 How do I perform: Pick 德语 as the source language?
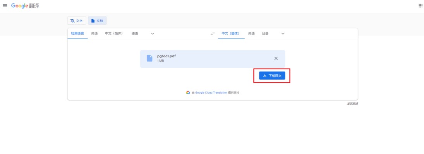coord(135,33)
